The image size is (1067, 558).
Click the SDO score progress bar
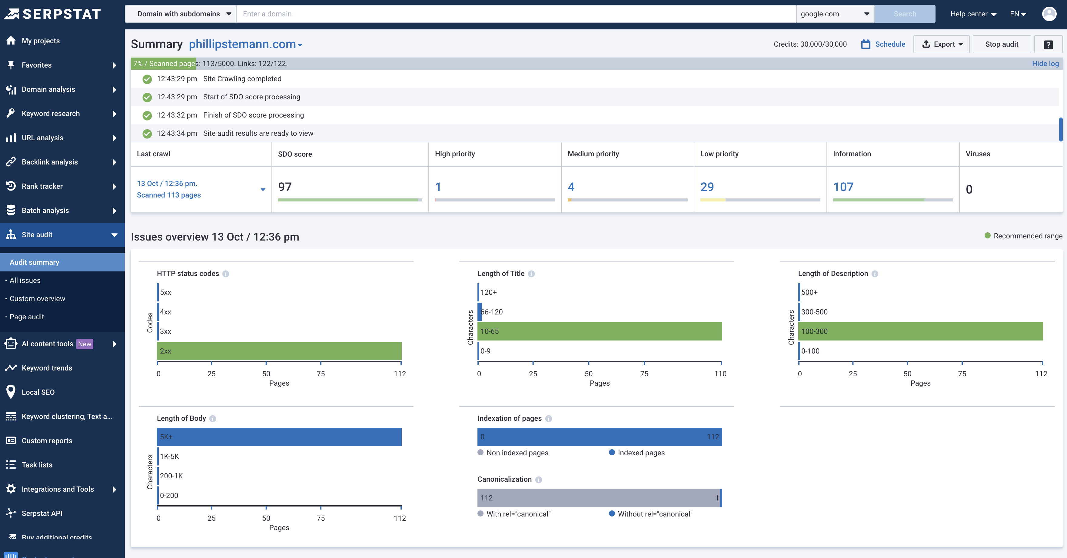[350, 200]
